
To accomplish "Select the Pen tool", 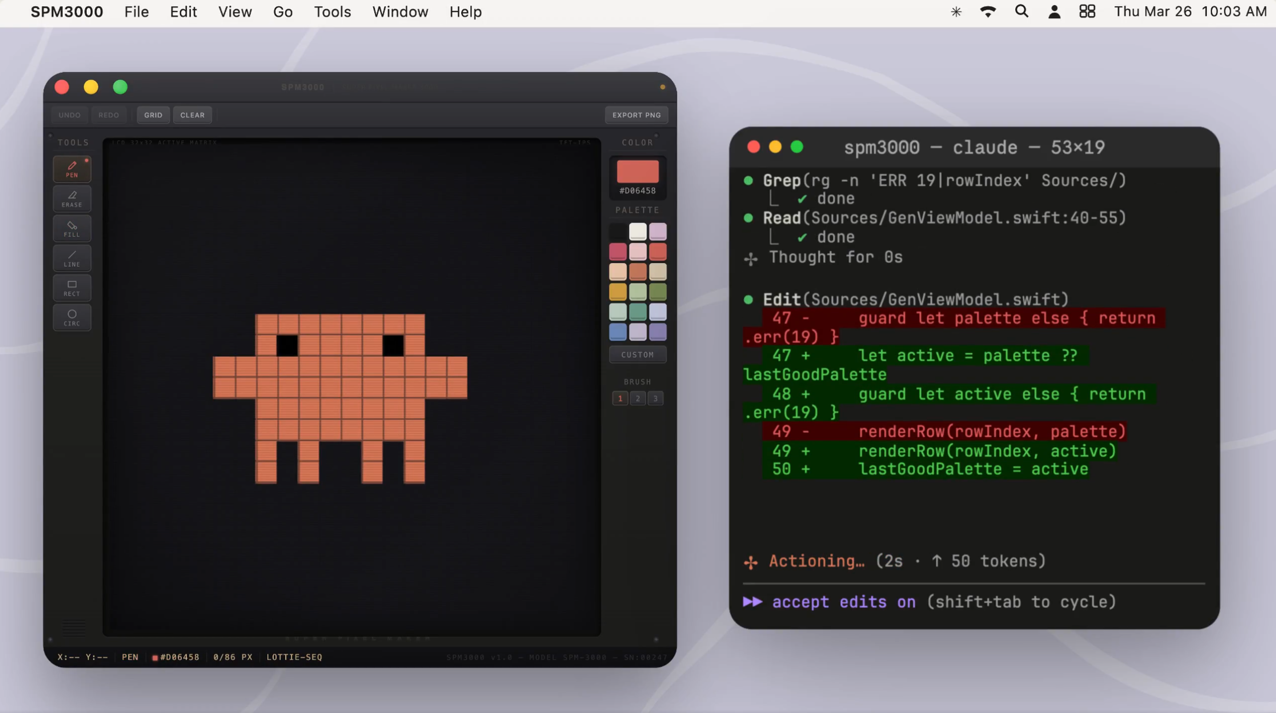I will pyautogui.click(x=72, y=169).
